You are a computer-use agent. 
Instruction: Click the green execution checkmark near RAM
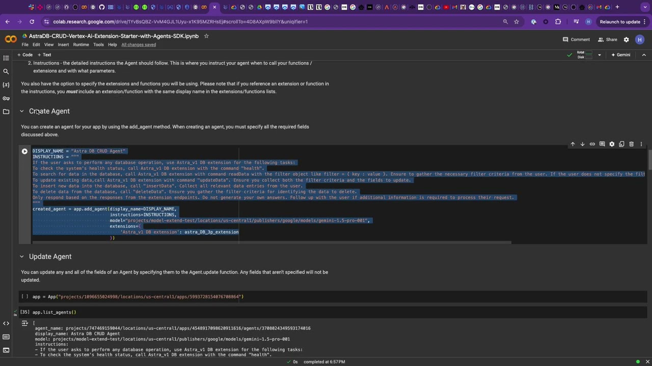pos(569,55)
